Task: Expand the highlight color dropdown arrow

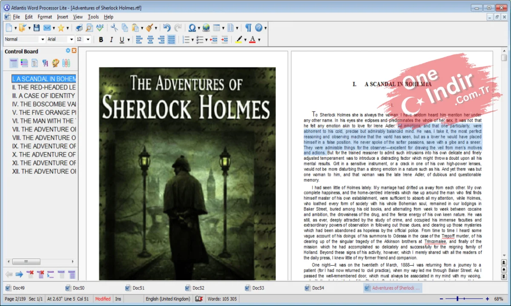Action: pyautogui.click(x=245, y=40)
